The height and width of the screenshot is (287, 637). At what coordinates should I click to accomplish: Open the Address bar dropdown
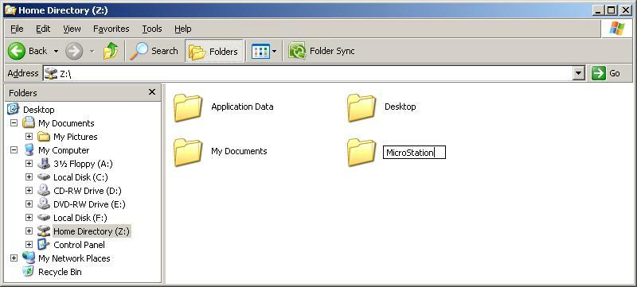point(579,73)
